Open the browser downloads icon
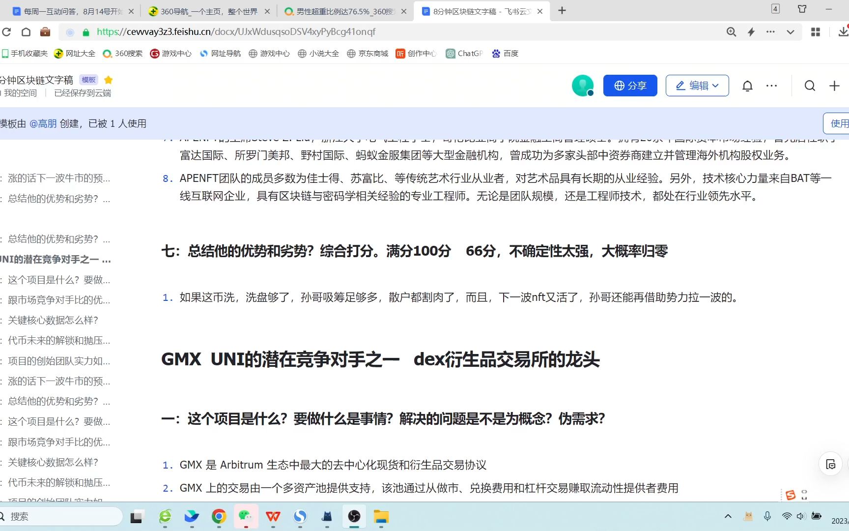 point(843,32)
